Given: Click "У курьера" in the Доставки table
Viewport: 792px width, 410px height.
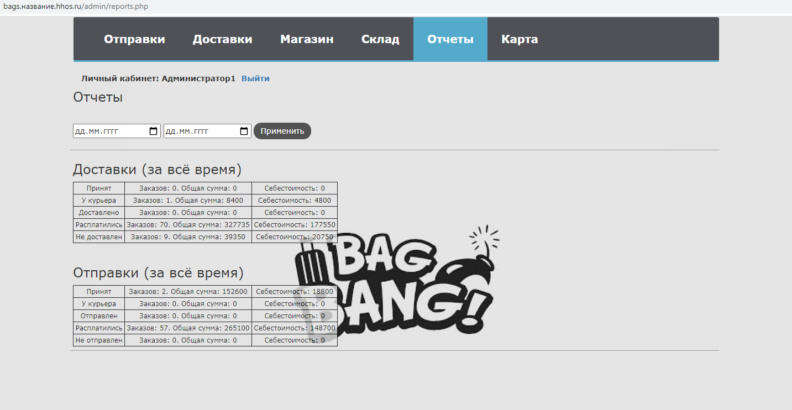Looking at the screenshot, I should (99, 201).
